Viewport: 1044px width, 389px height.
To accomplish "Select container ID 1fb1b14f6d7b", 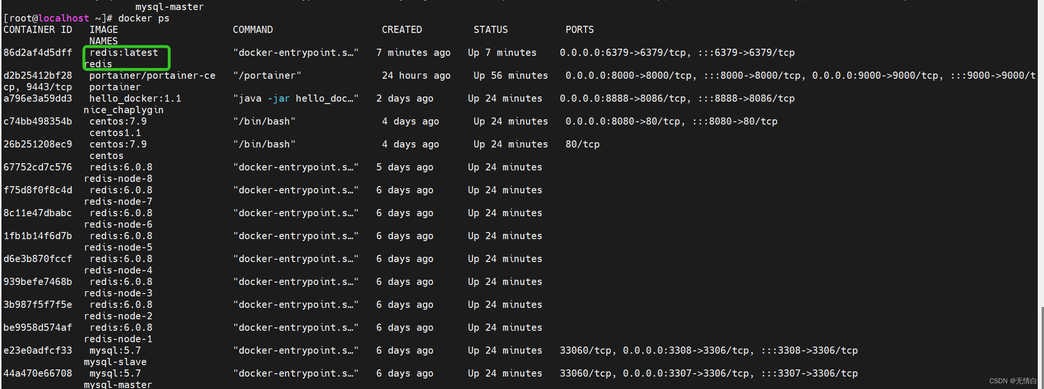I will (x=38, y=236).
